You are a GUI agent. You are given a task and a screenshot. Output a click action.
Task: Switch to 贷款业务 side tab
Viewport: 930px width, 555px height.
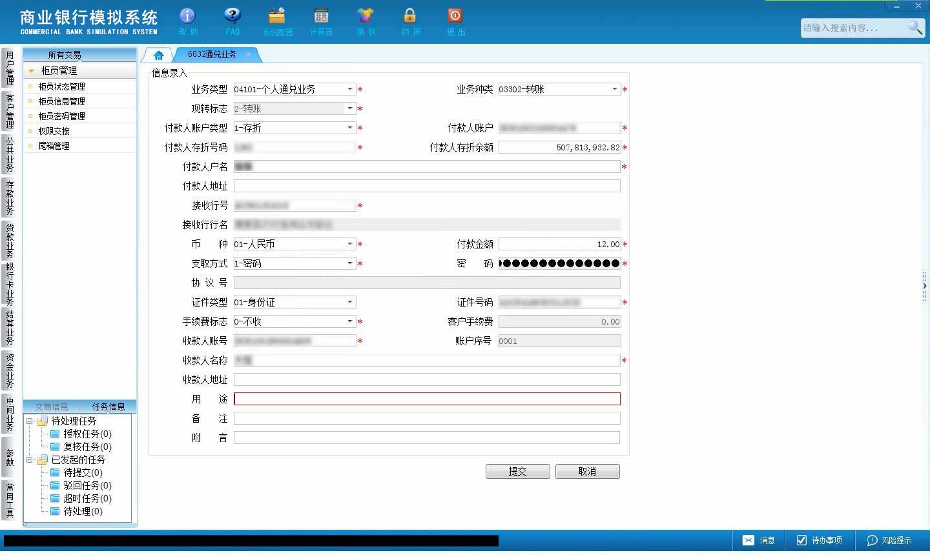click(x=10, y=241)
